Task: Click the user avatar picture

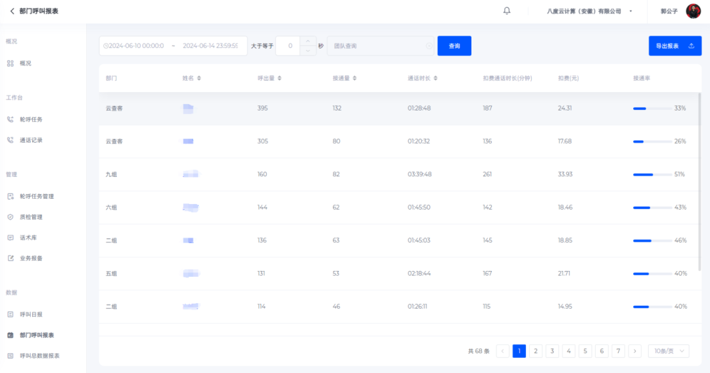Action: (694, 11)
